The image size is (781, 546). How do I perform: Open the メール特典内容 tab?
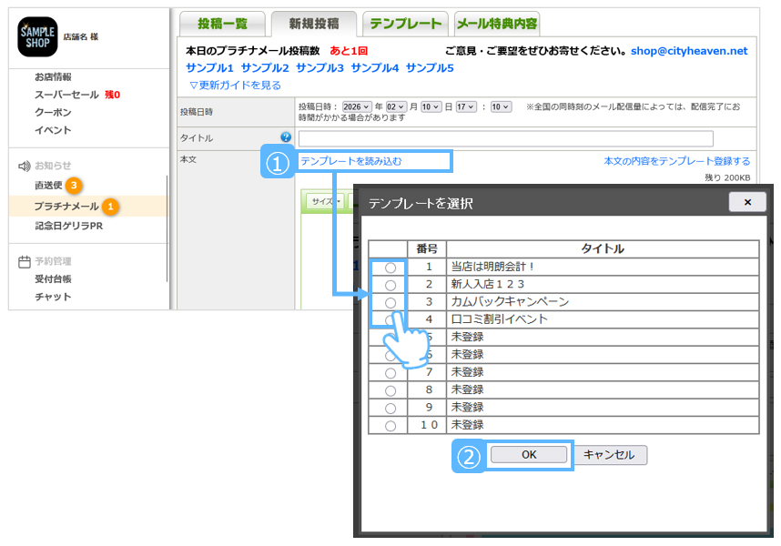496,23
